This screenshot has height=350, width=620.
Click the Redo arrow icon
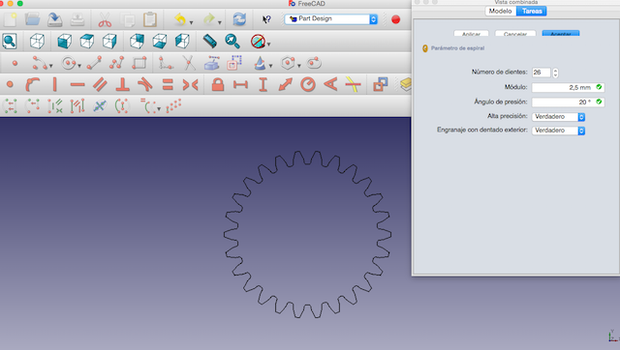tap(208, 19)
